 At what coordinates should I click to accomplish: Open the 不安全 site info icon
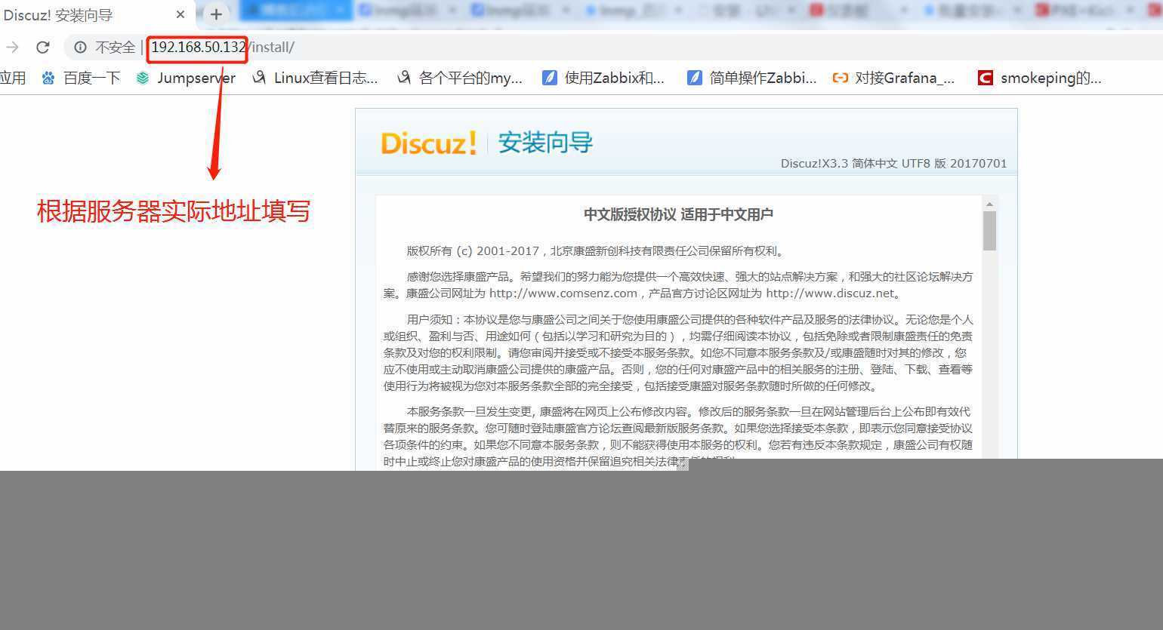tap(80, 48)
